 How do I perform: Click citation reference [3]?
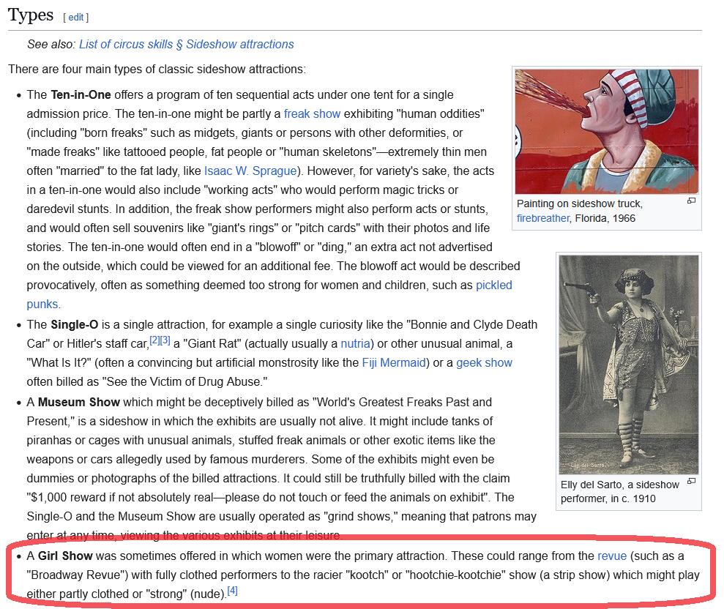(x=165, y=340)
